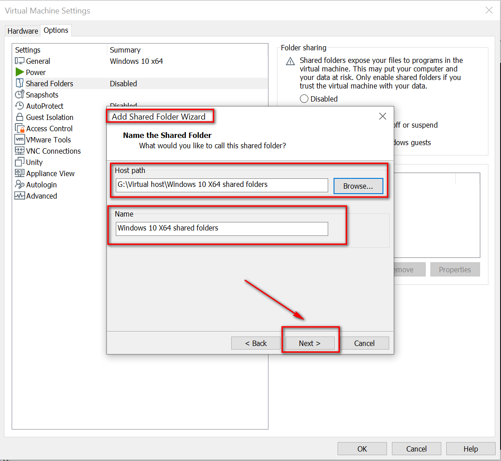Select the Disabled folder sharing radio button
This screenshot has height=461, width=501.
[304, 99]
